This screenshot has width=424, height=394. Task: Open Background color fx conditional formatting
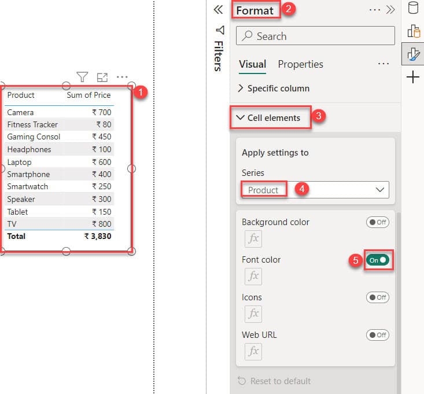253,239
